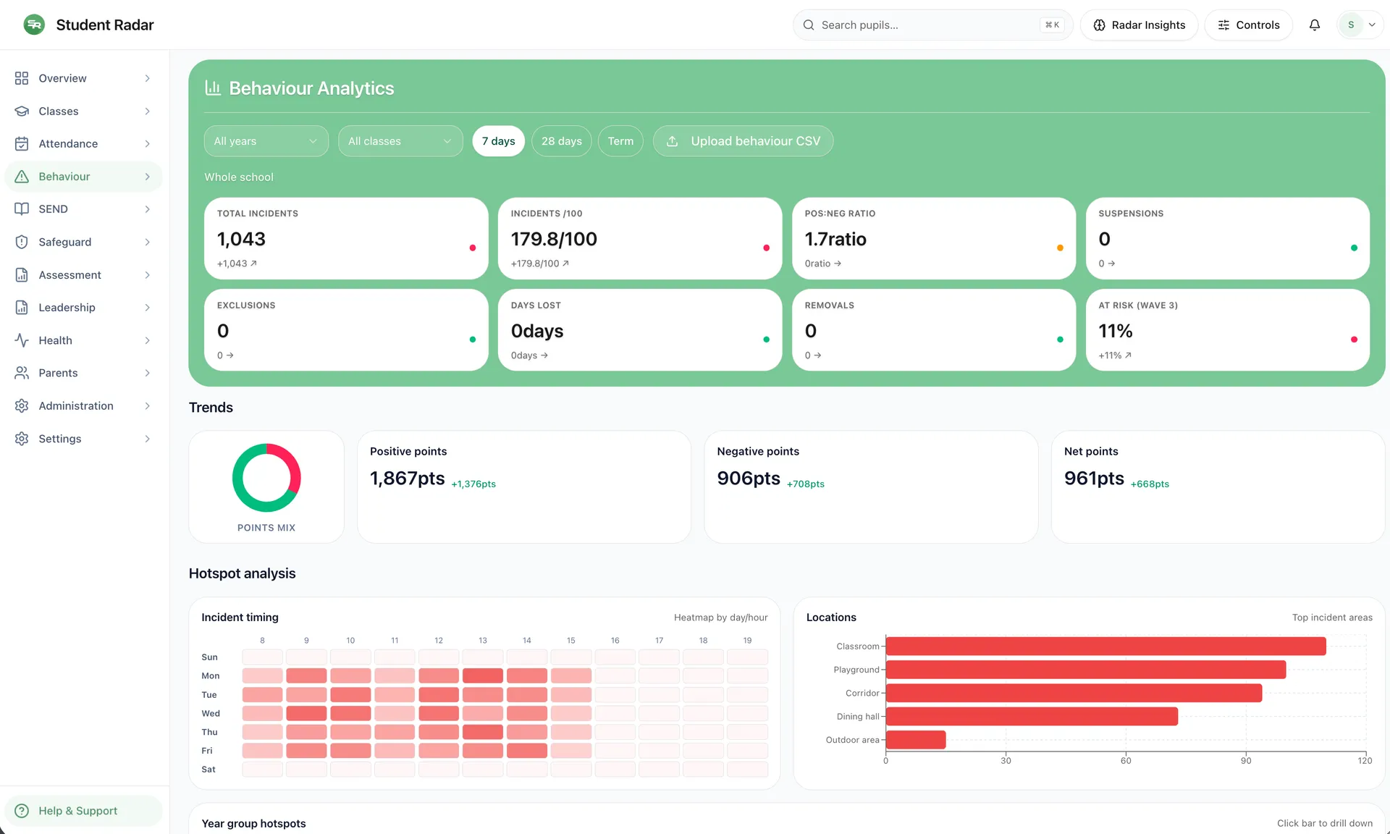Click the Administration gear icon
The height and width of the screenshot is (834, 1390).
pos(22,406)
